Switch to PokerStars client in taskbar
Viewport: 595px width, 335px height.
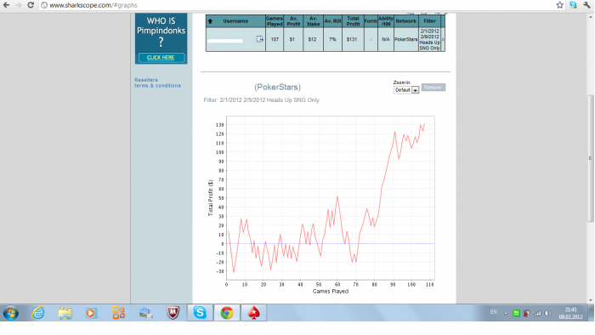254,313
